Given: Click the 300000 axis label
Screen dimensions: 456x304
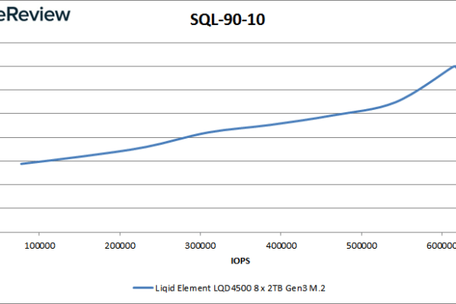Looking at the screenshot, I should [200, 246].
